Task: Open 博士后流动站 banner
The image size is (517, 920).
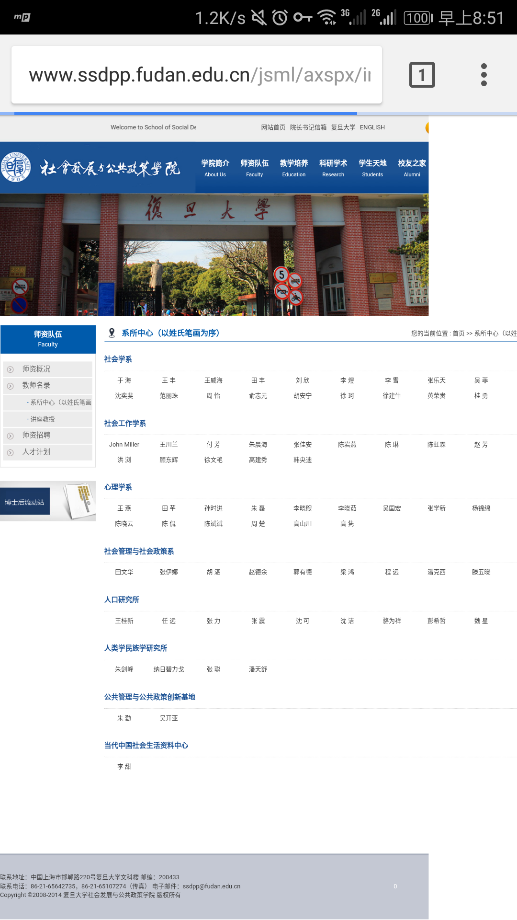Action: click(x=48, y=501)
